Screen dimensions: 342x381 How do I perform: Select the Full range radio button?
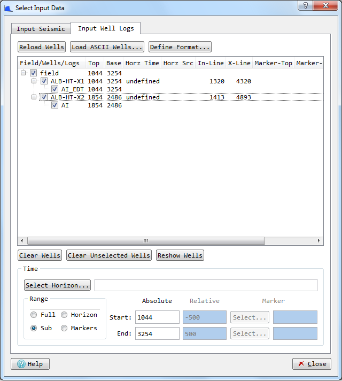34,315
